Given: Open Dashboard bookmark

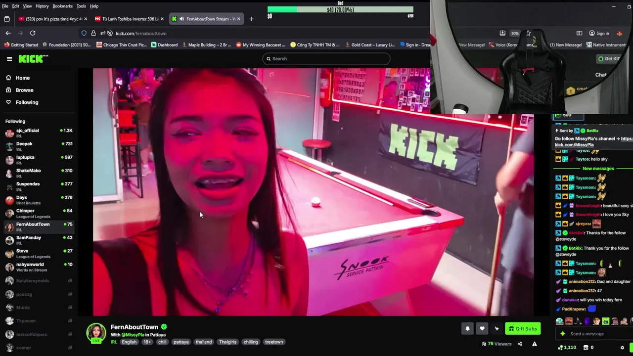Looking at the screenshot, I should pyautogui.click(x=164, y=45).
